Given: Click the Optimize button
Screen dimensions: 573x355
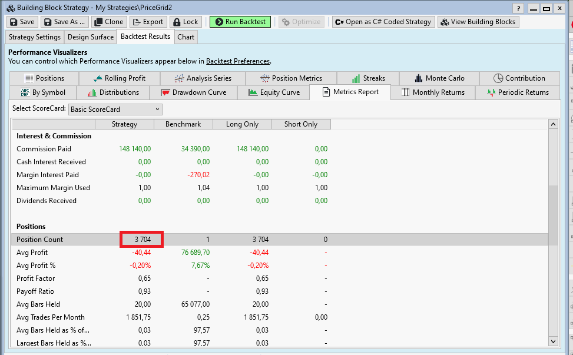Looking at the screenshot, I should coord(302,22).
